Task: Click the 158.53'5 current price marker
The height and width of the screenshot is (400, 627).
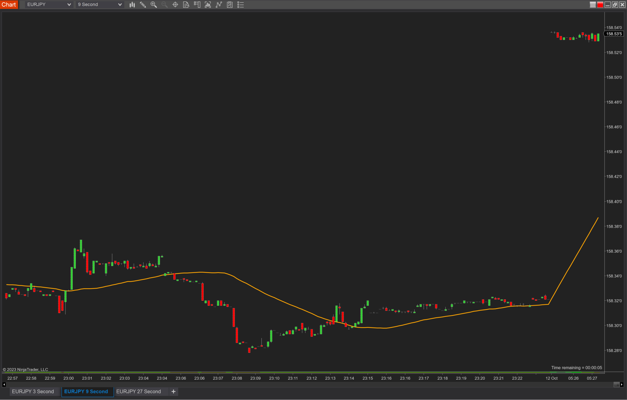Action: pos(614,34)
